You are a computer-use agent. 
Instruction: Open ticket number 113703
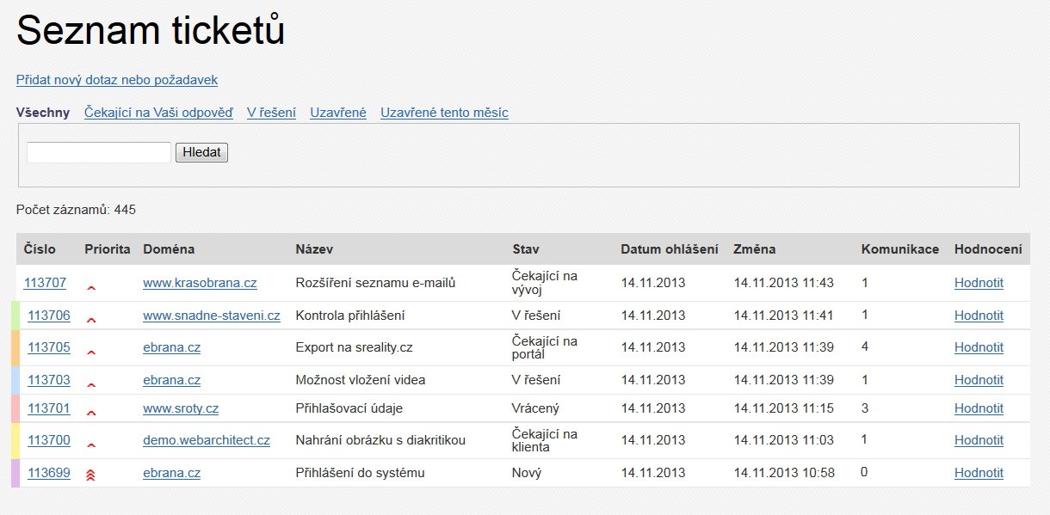coord(49,380)
